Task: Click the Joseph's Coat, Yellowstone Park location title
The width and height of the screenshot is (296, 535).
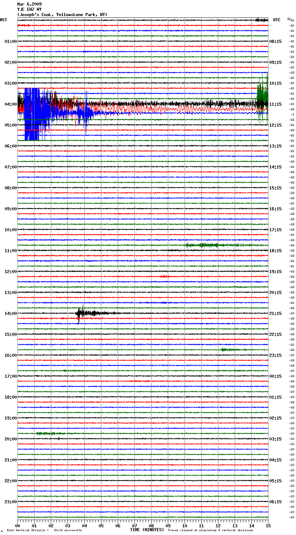Action: tap(62, 15)
